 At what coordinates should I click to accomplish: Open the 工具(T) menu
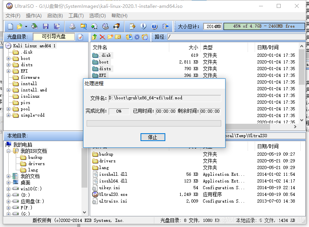click(x=76, y=16)
